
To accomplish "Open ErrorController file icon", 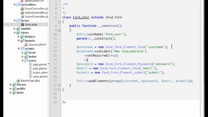I will tap(22, 9).
